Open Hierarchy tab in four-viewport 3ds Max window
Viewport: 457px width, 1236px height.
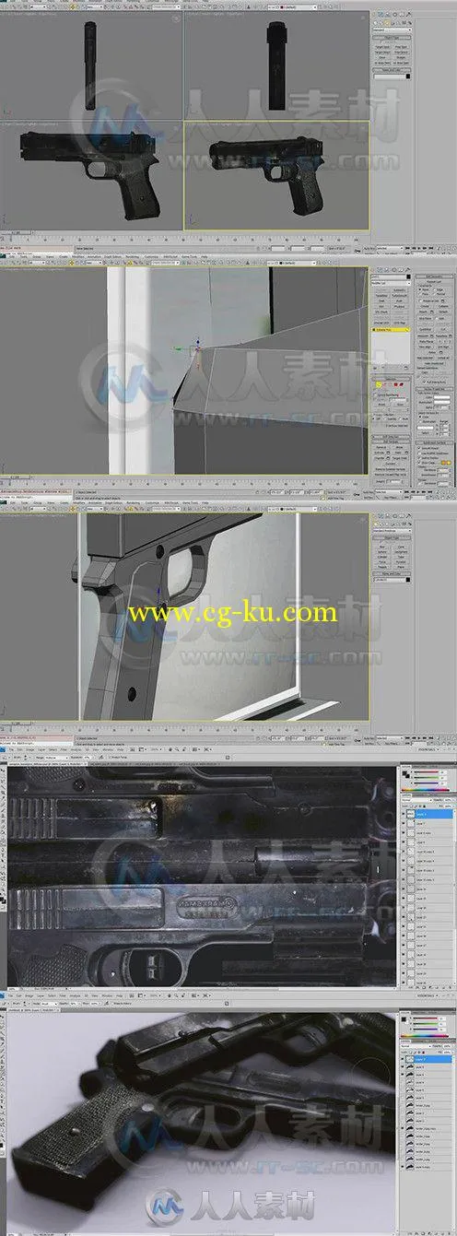(388, 14)
